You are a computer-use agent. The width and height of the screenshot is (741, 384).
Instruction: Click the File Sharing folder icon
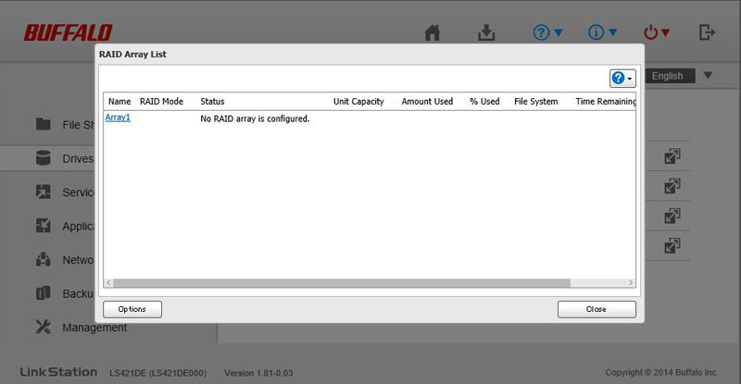(x=43, y=124)
